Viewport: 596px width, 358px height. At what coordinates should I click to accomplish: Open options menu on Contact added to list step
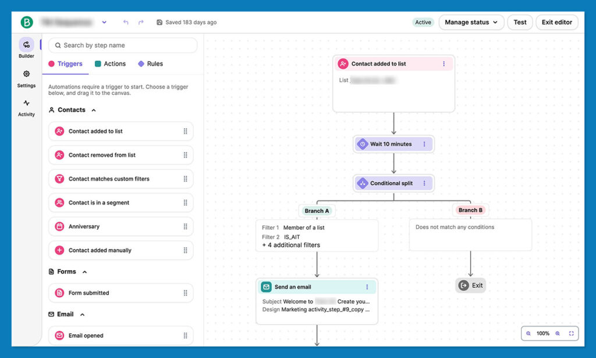pyautogui.click(x=445, y=64)
